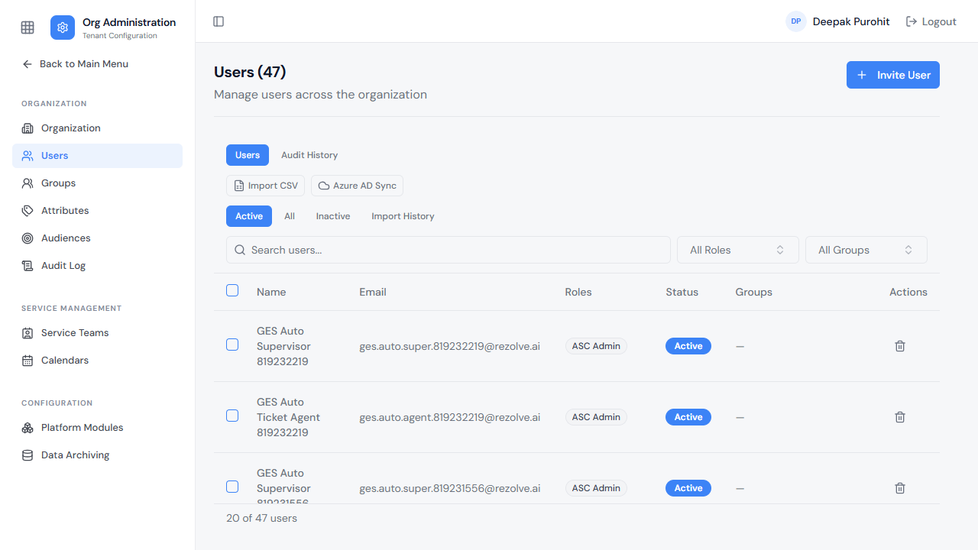Click the DP user avatar
This screenshot has width=978, height=550.
pyautogui.click(x=796, y=21)
